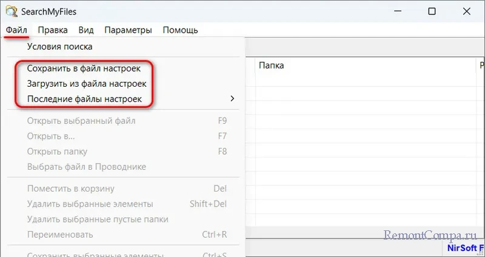The height and width of the screenshot is (257, 485).
Task: Select Удалить выбранные элементы entry
Action: pyautogui.click(x=90, y=204)
